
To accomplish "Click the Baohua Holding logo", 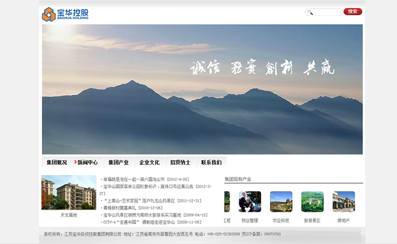I will [x=65, y=14].
